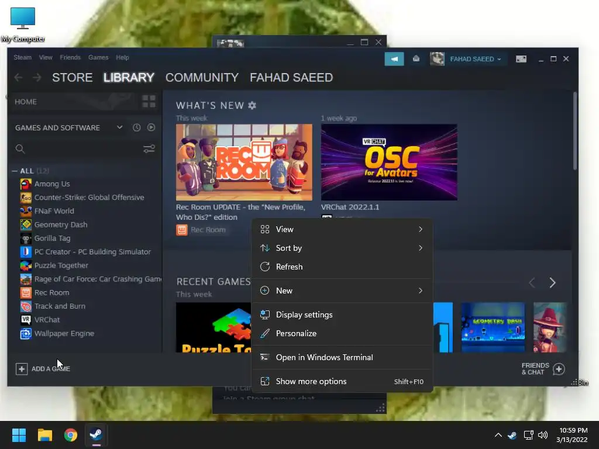Open the Steam notifications bell icon
599x449 pixels.
click(x=416, y=59)
